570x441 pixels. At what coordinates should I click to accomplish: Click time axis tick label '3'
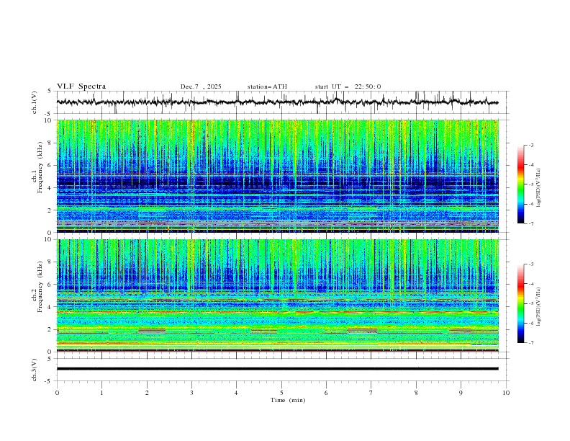pos(191,393)
